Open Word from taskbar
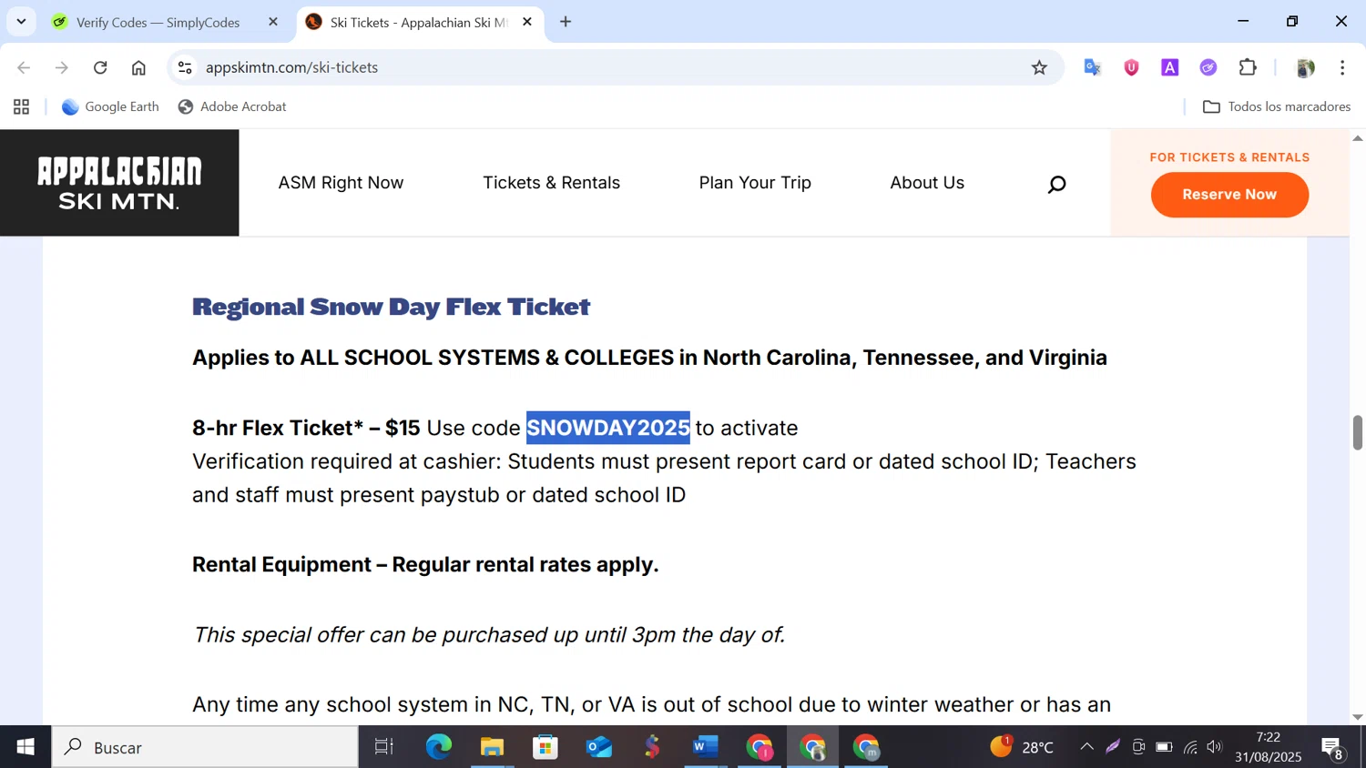 705,747
